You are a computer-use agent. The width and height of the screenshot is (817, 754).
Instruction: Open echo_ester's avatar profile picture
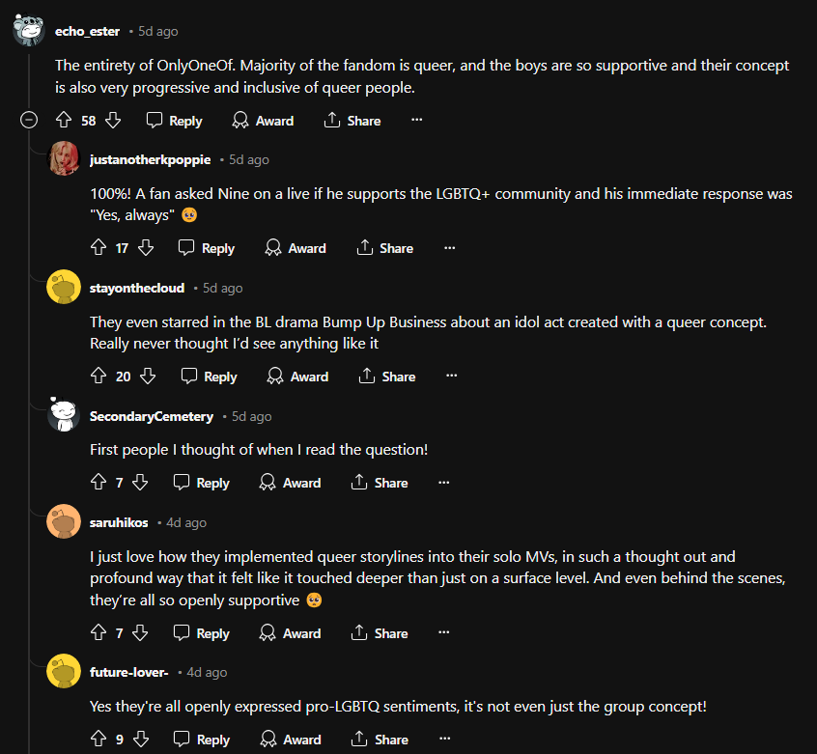coord(29,31)
